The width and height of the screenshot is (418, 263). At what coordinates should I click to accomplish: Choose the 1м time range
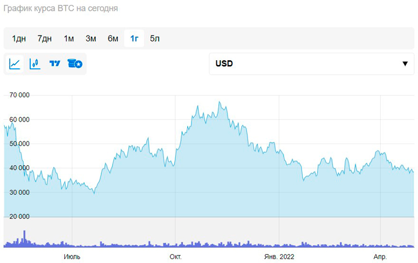tap(68, 38)
